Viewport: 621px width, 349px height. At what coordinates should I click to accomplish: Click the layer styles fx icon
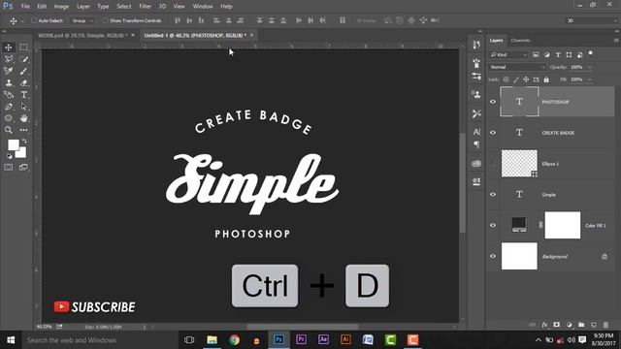544,325
